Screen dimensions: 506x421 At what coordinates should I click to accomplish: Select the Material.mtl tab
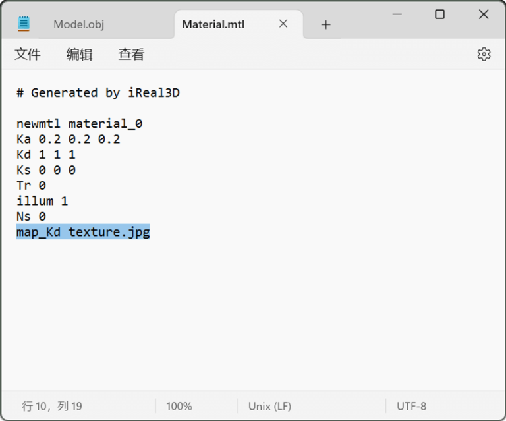click(x=213, y=24)
